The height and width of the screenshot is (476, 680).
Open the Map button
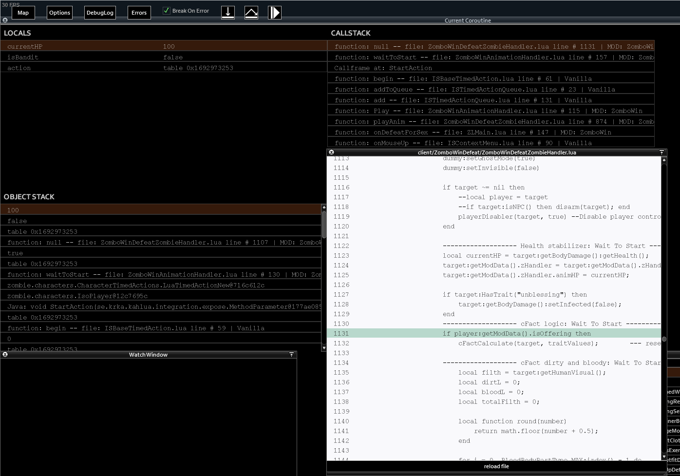coord(23,13)
